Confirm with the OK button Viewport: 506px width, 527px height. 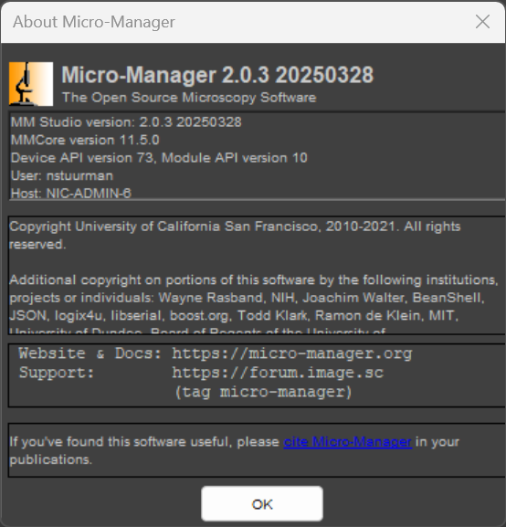click(x=262, y=504)
